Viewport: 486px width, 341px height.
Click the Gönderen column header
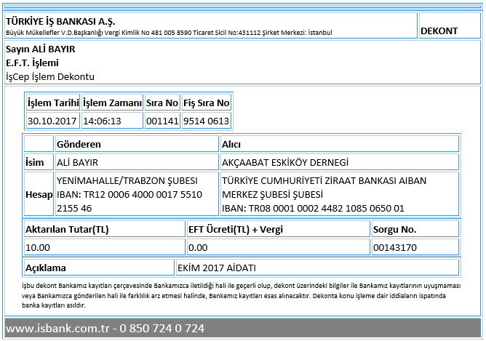point(79,145)
